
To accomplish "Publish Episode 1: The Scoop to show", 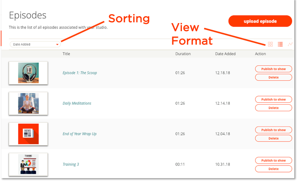I will (273, 69).
